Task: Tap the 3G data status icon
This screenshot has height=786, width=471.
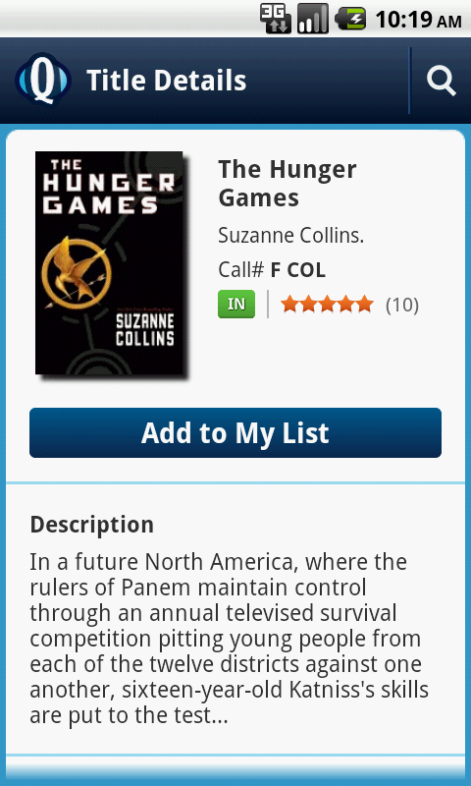Action: click(x=276, y=19)
